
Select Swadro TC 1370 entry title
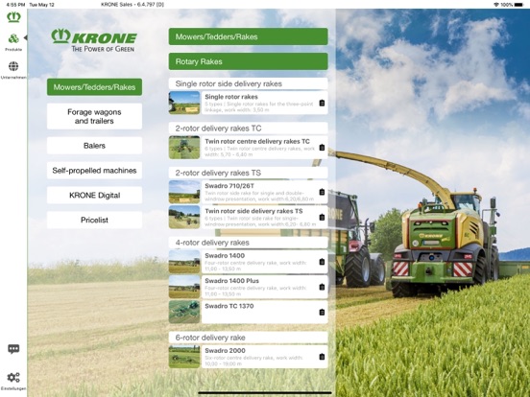click(x=229, y=306)
